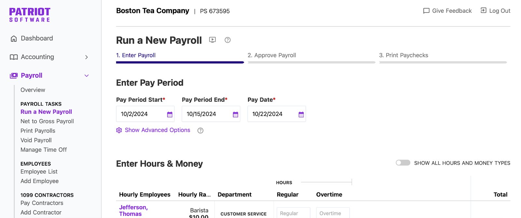Screen dimensions: 521x218
Task: Go to Dashboard in the sidebar
Action: click(37, 38)
